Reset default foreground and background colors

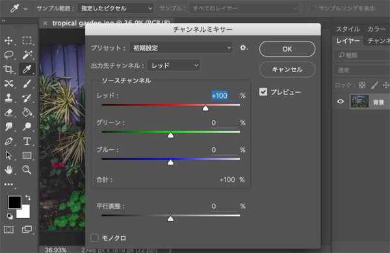click(10, 217)
